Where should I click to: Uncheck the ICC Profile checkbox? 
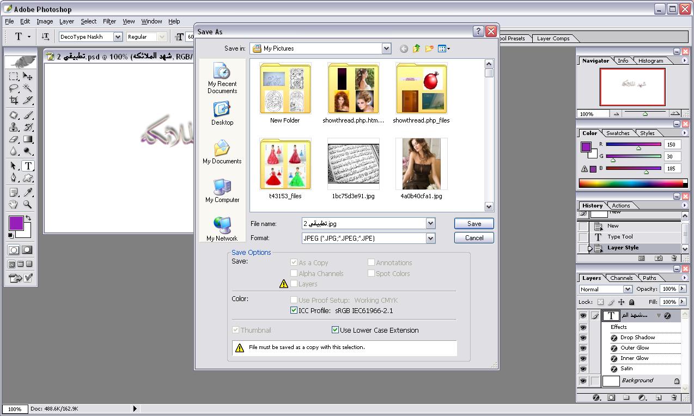(x=294, y=311)
